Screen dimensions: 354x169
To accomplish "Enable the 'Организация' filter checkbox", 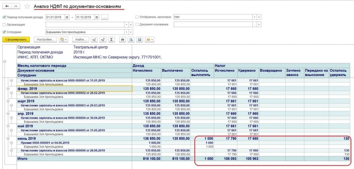I will [4, 25].
